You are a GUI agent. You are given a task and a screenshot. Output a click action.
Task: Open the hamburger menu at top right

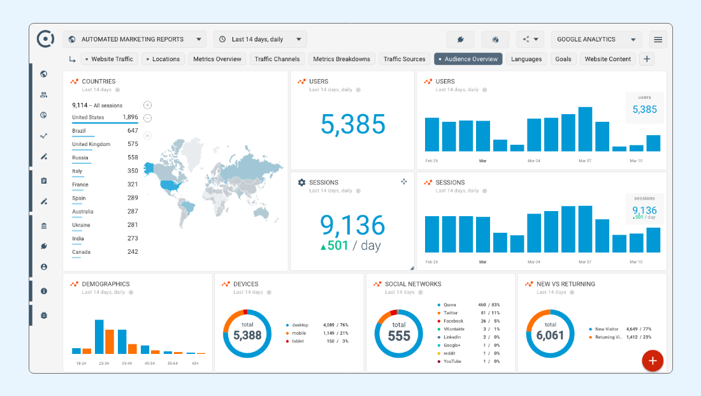(x=658, y=39)
